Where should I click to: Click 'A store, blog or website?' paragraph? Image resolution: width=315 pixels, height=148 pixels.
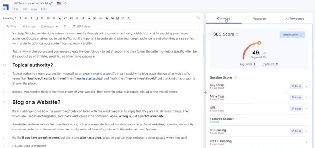[29, 146]
